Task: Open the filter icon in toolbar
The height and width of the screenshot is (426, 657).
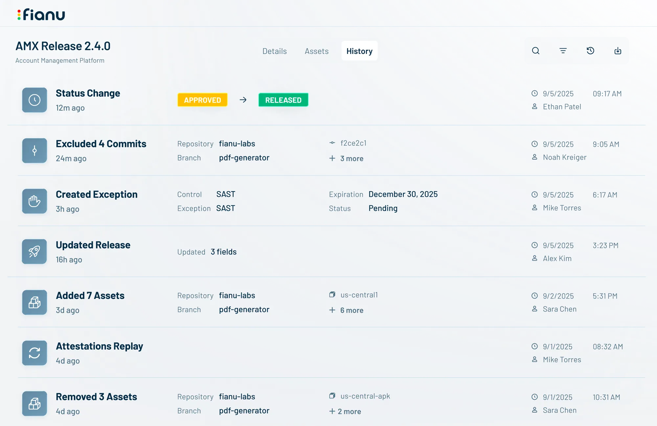Action: coord(563,51)
